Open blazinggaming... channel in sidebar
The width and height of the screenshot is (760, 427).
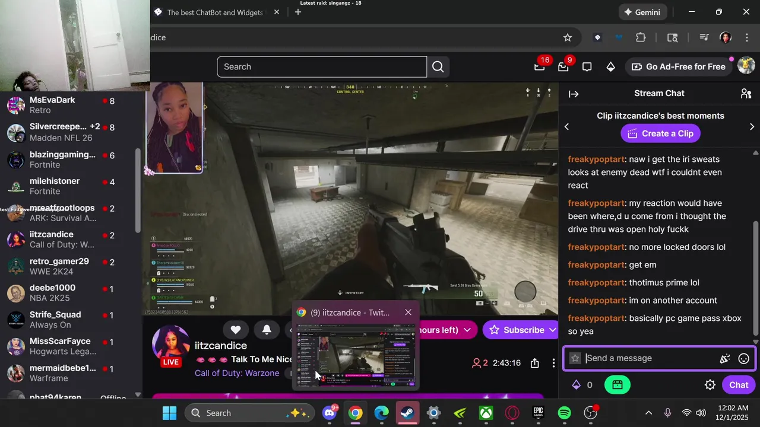71,160
